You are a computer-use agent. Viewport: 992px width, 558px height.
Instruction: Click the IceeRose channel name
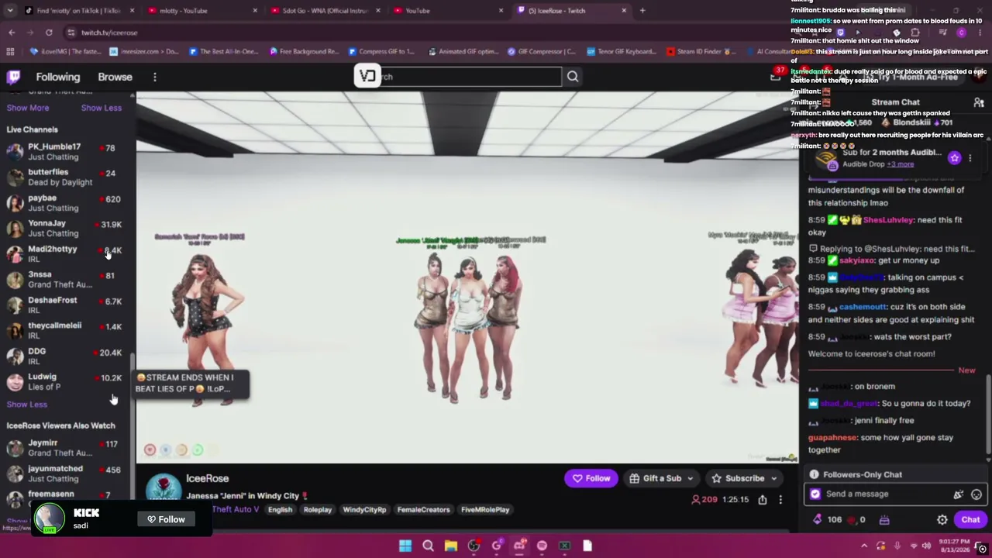pos(208,479)
